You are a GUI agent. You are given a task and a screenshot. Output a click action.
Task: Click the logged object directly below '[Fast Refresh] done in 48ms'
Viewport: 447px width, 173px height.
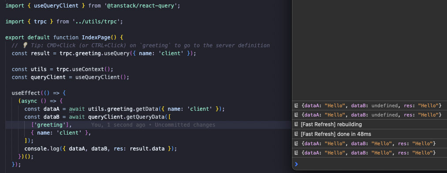pyautogui.click(x=369, y=143)
